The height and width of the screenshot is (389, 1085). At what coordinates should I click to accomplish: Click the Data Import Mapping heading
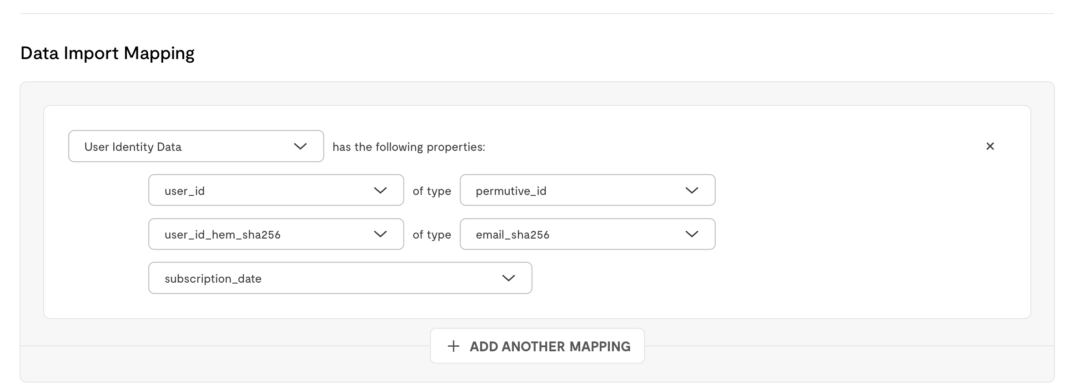pyautogui.click(x=107, y=53)
